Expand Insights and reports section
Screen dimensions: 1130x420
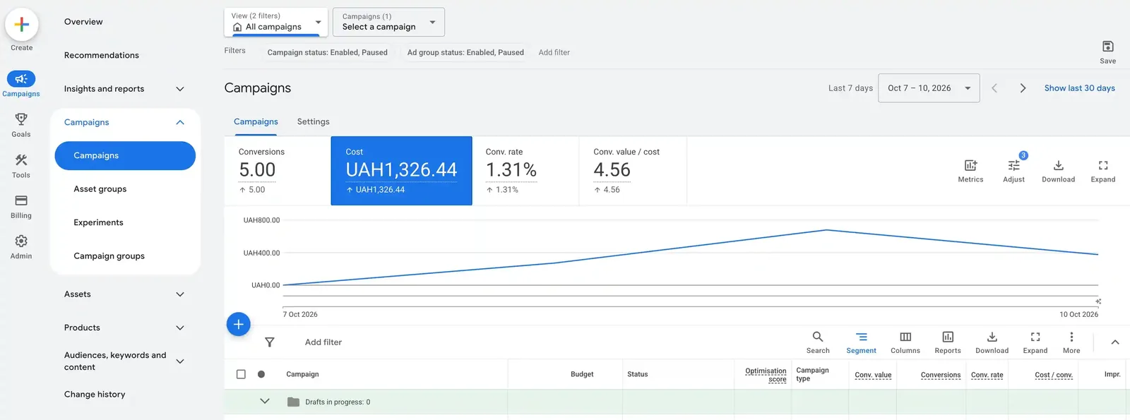pos(180,89)
